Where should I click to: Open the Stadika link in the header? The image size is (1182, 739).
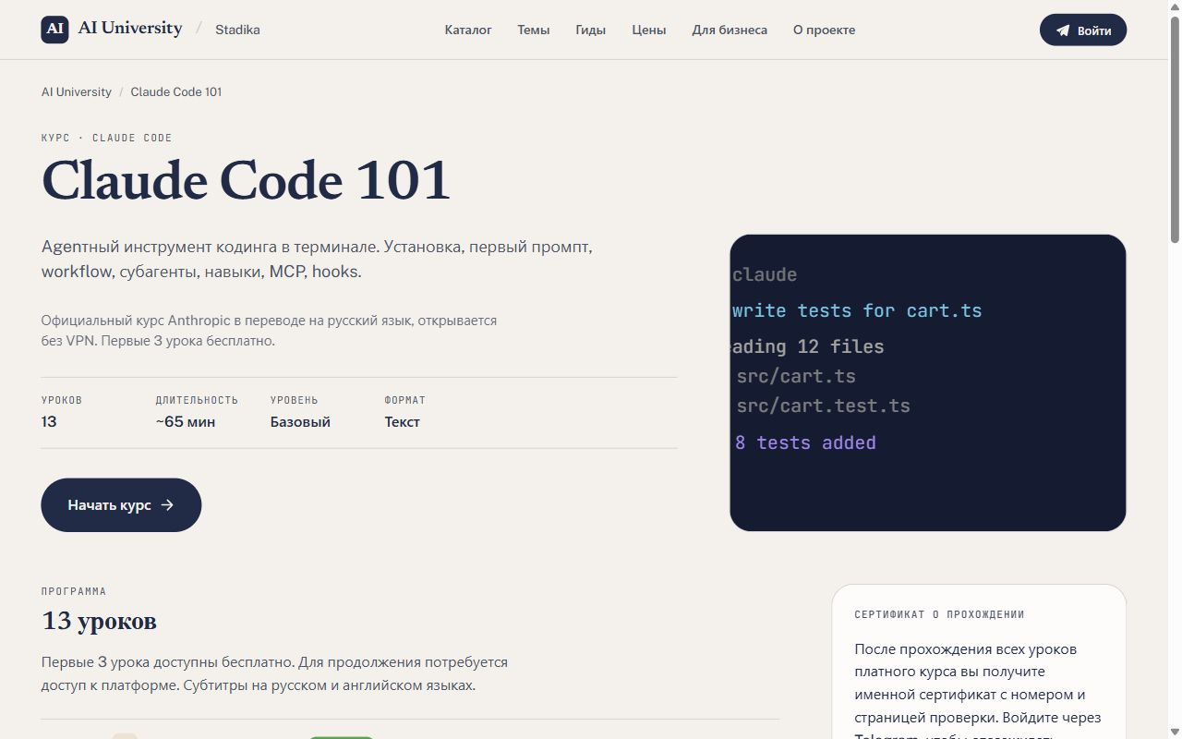(237, 30)
